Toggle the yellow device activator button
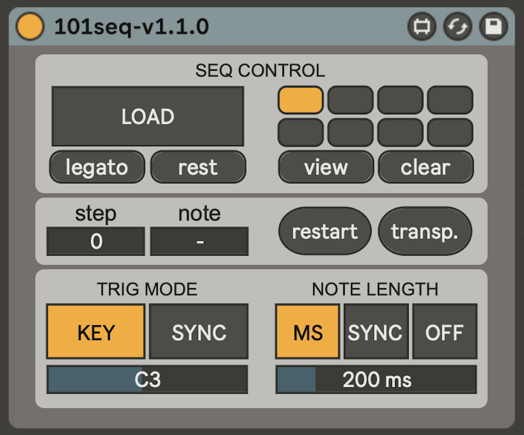The width and height of the screenshot is (524, 435). [x=30, y=27]
